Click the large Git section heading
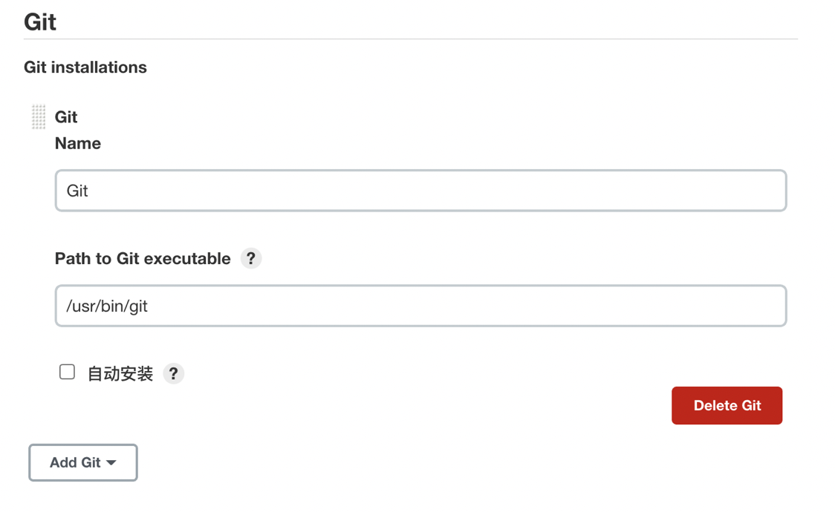This screenshot has height=512, width=835. point(40,22)
